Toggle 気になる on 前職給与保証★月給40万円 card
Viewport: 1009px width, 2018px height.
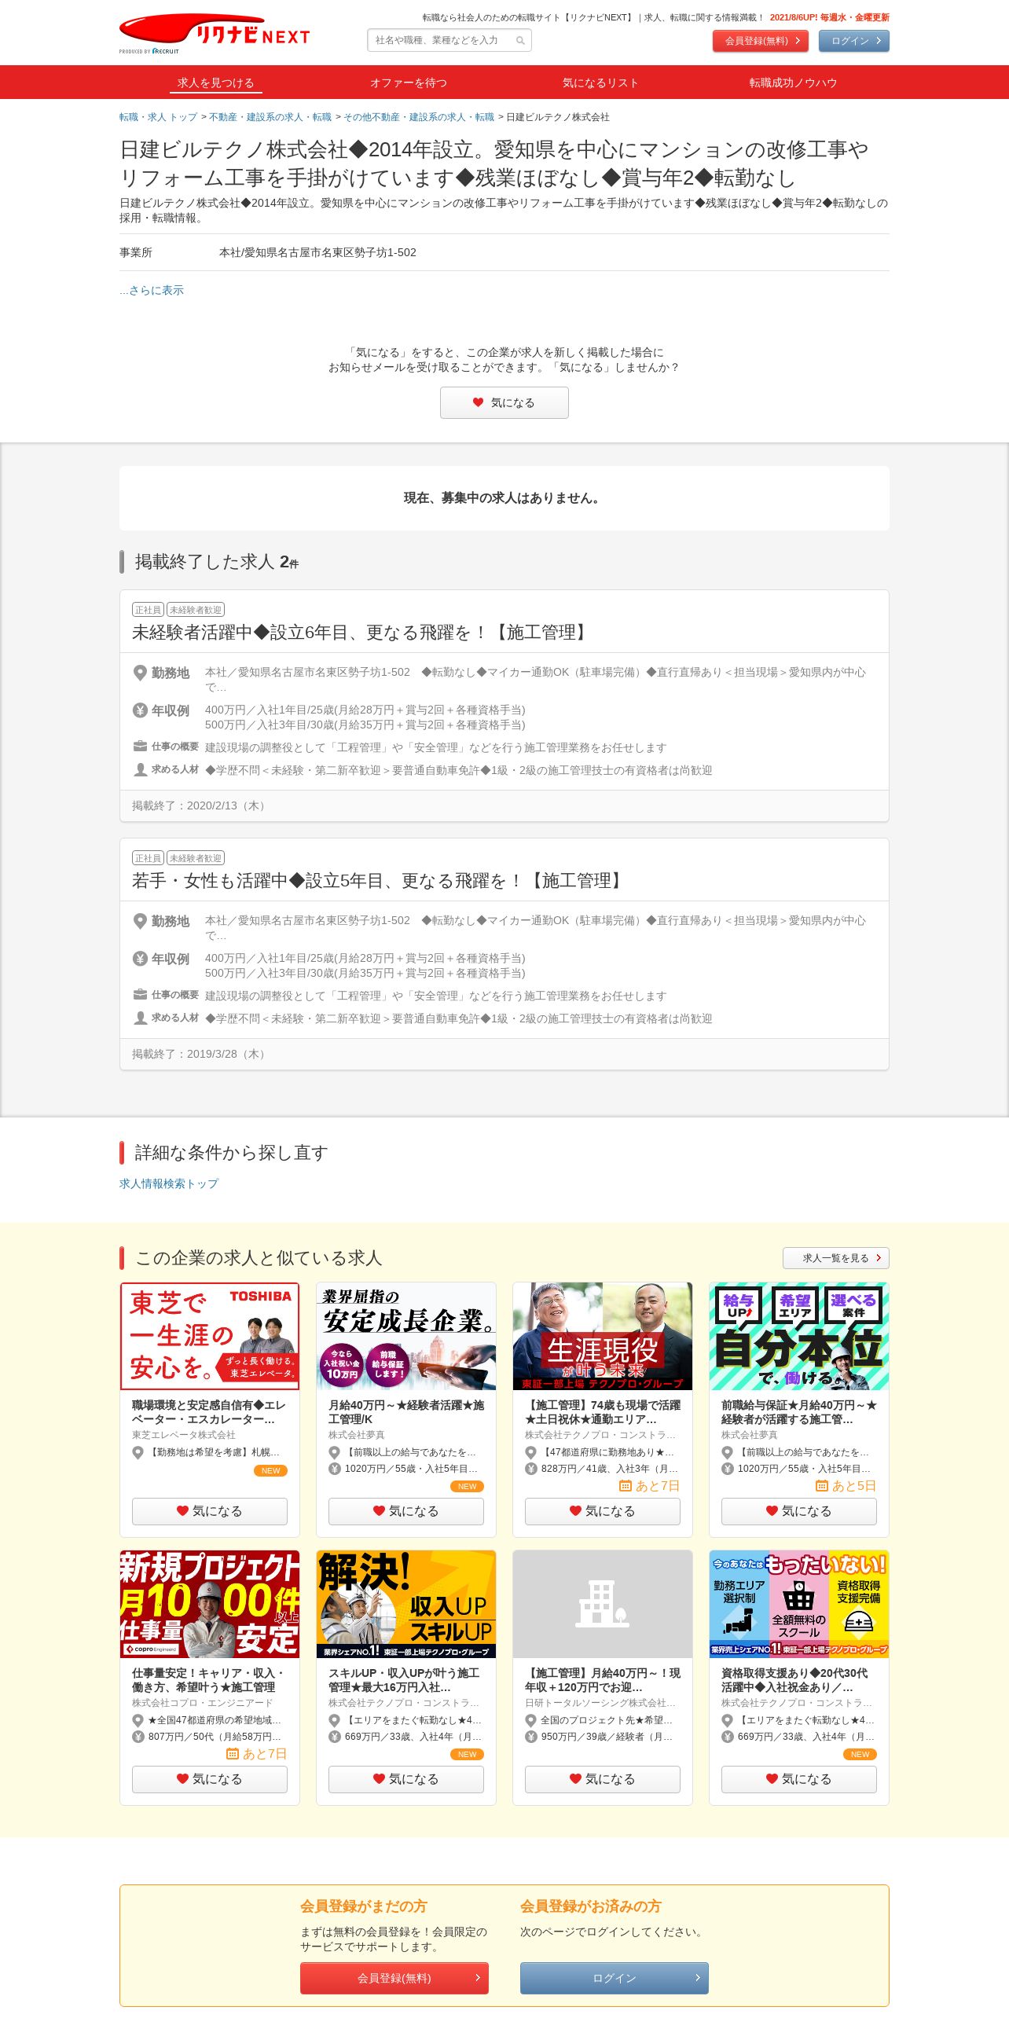click(799, 1511)
